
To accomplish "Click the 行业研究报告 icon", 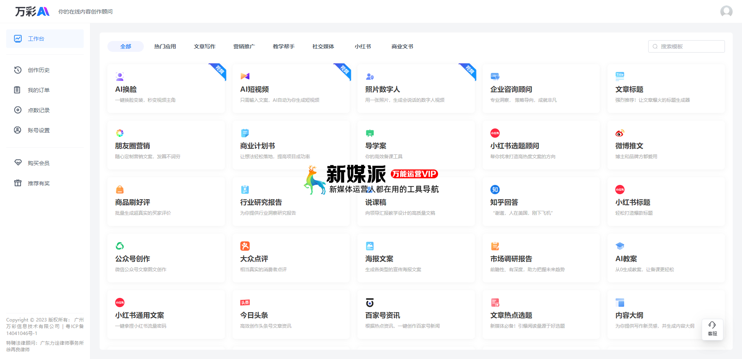I will (x=245, y=190).
